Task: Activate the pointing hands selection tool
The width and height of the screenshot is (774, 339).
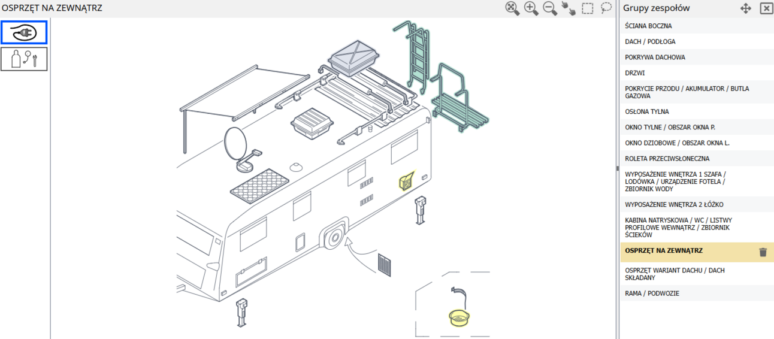Action: click(569, 8)
